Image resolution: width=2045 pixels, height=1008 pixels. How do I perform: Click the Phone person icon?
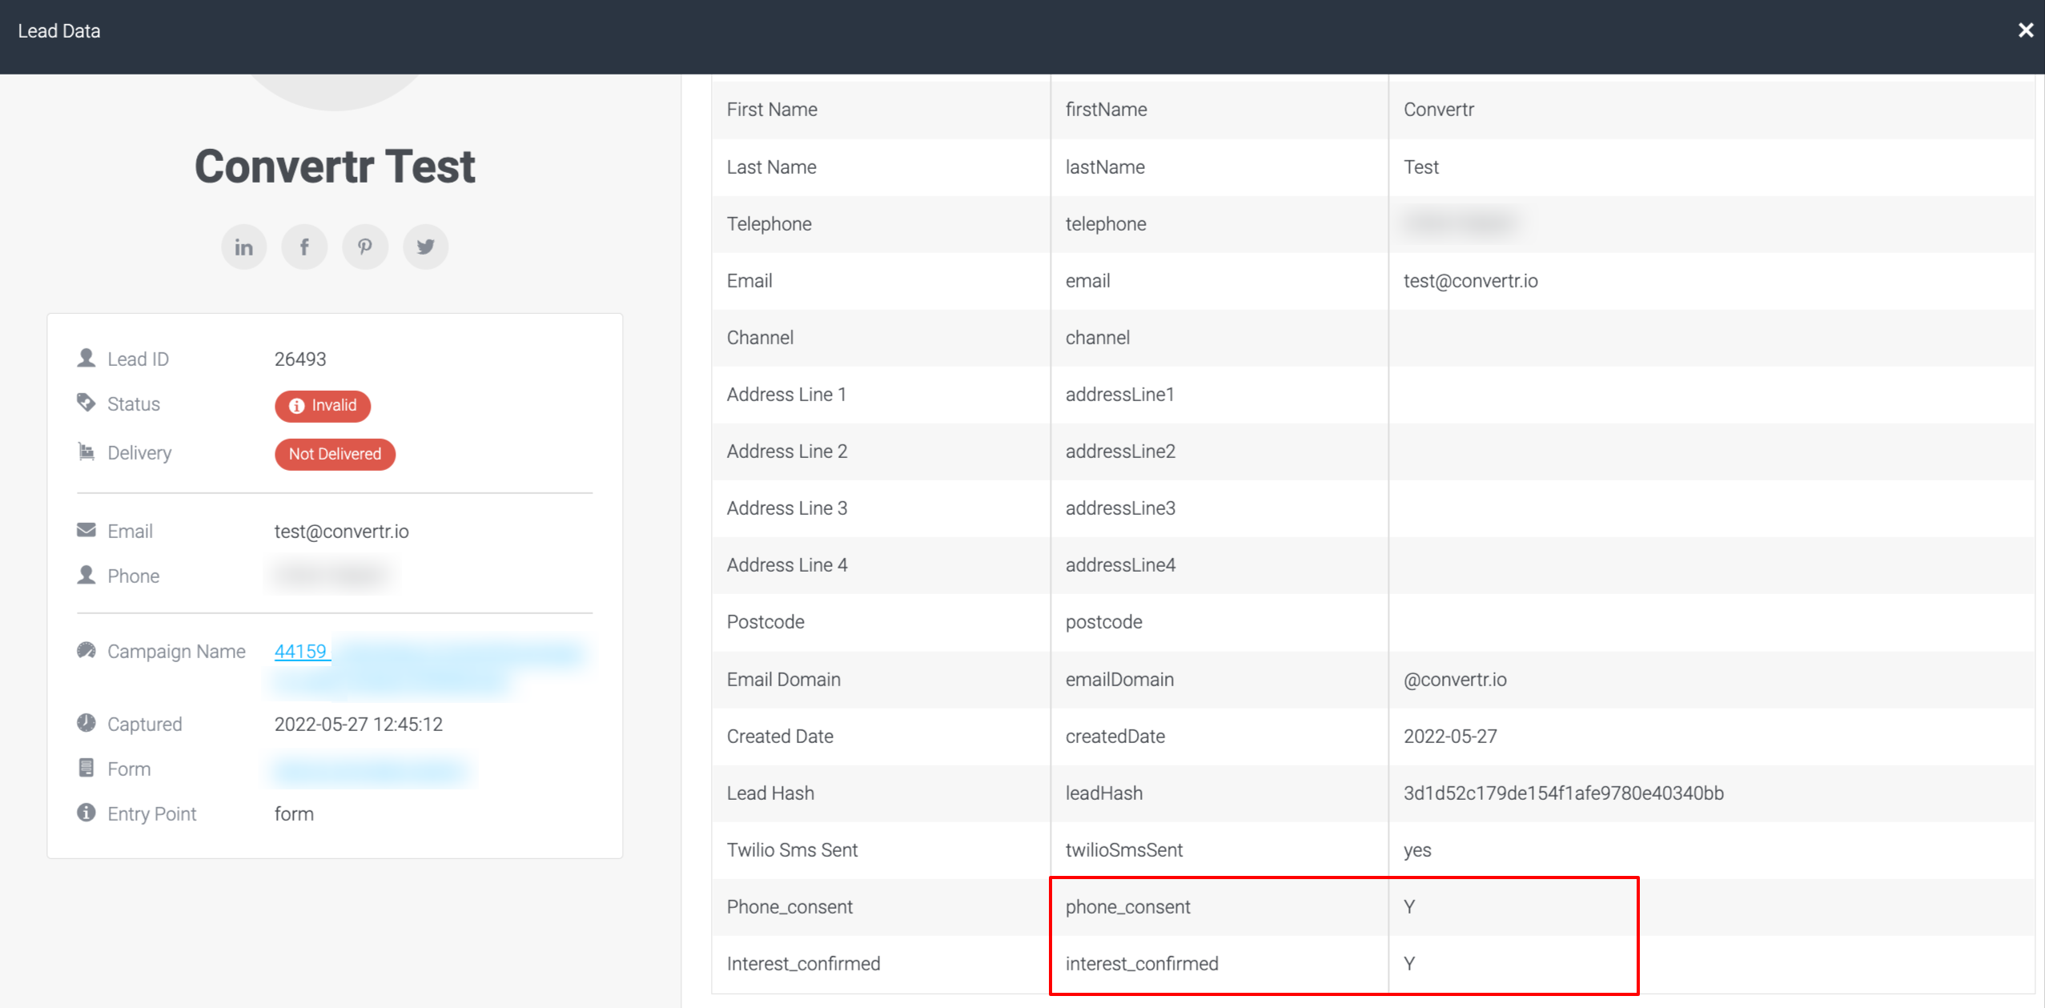[86, 575]
